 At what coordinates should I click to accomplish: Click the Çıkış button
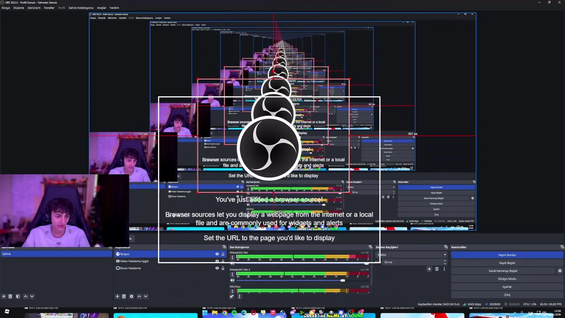click(507, 295)
